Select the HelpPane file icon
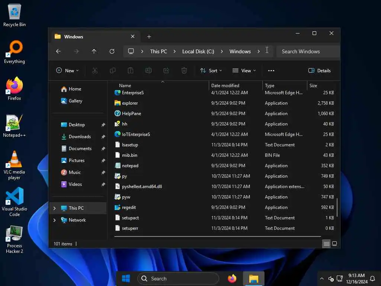 (117, 113)
